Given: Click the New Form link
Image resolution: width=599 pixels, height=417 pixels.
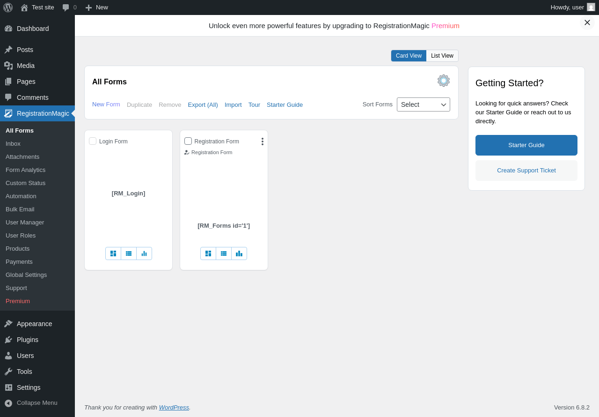Looking at the screenshot, I should point(106,104).
